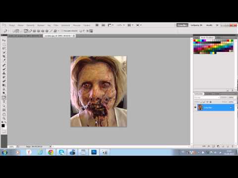Switch to the Color panel tab
The height and width of the screenshot is (178, 238).
point(196,38)
